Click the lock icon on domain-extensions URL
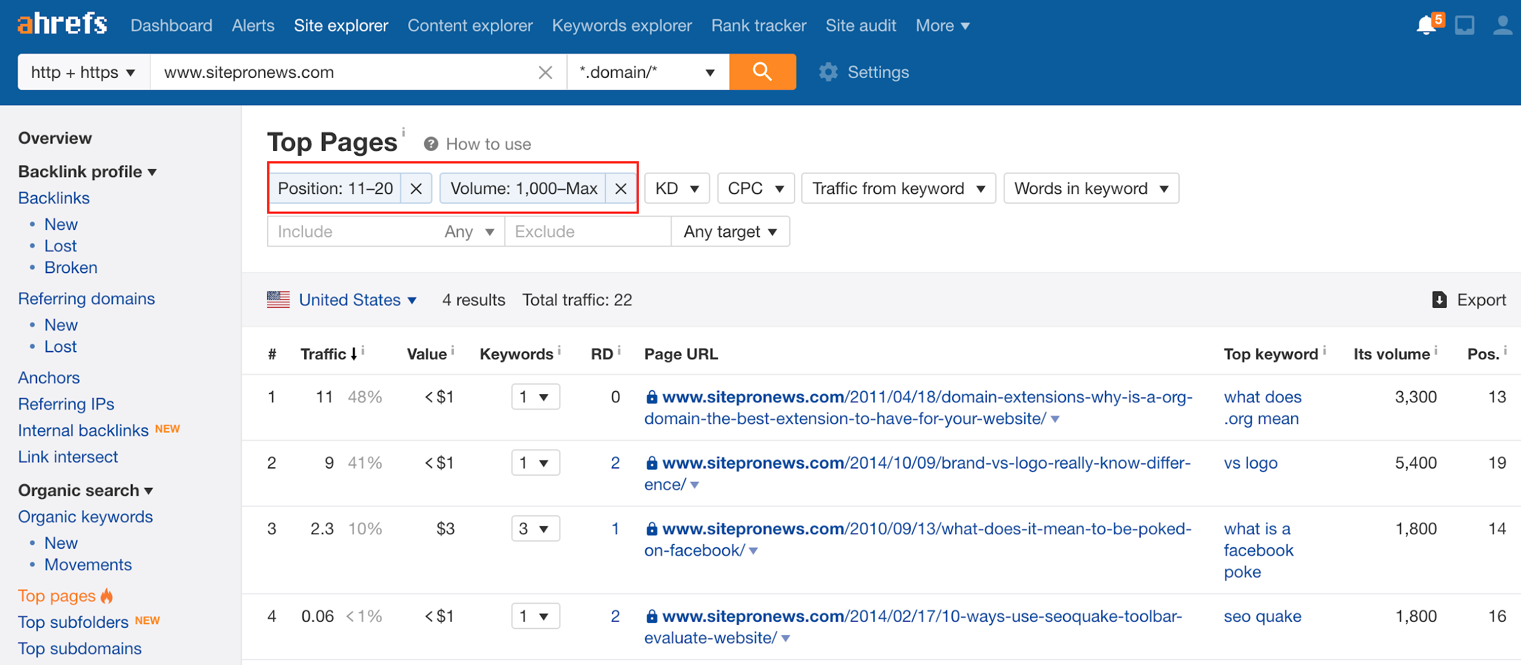The width and height of the screenshot is (1521, 665). pos(651,397)
